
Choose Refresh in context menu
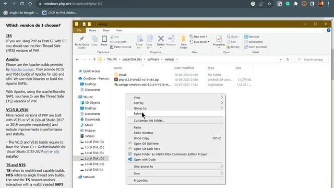point(176,114)
